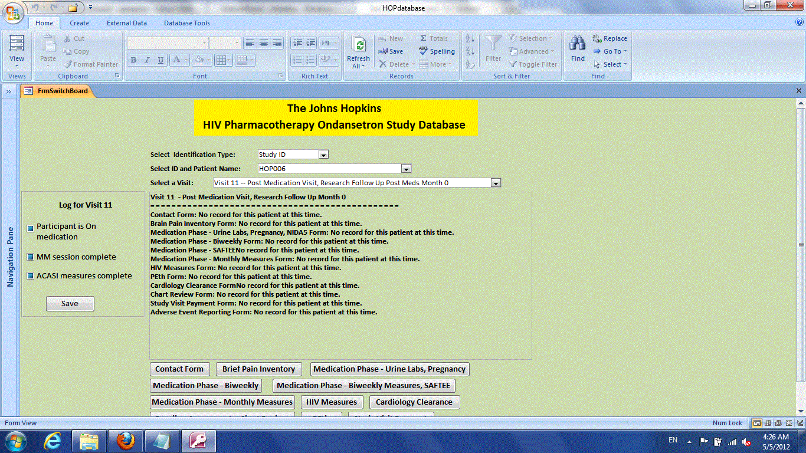
Task: Open Medication Phase - Biweekly Measures, SAFTEE
Action: tap(363, 386)
